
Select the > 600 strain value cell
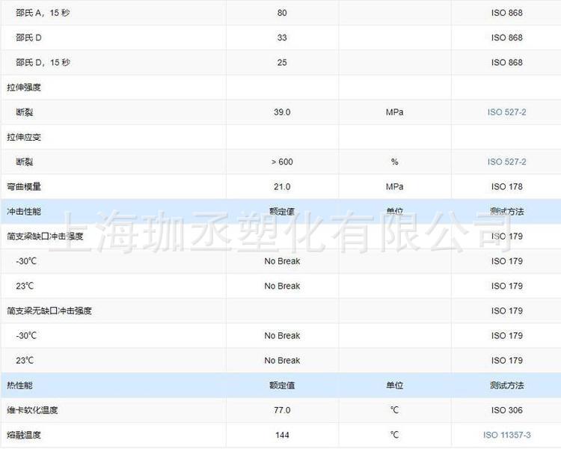(282, 162)
